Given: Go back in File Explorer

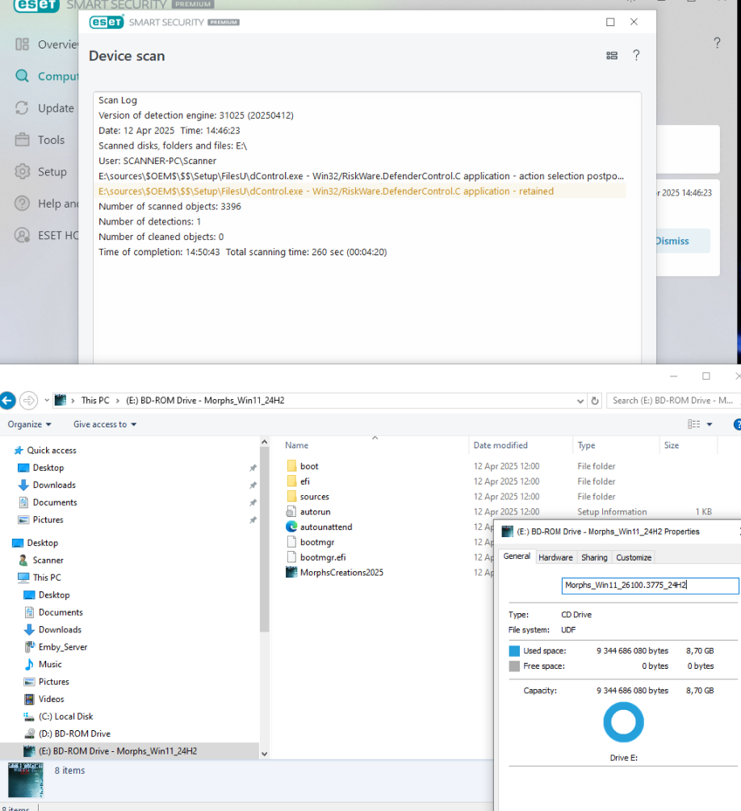Looking at the screenshot, I should click(8, 401).
